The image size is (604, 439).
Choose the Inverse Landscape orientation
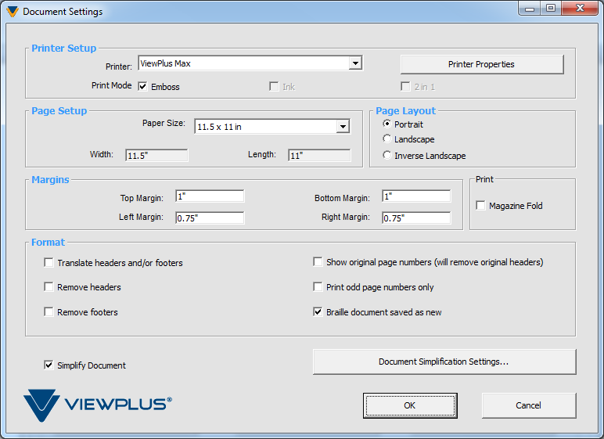coord(387,156)
